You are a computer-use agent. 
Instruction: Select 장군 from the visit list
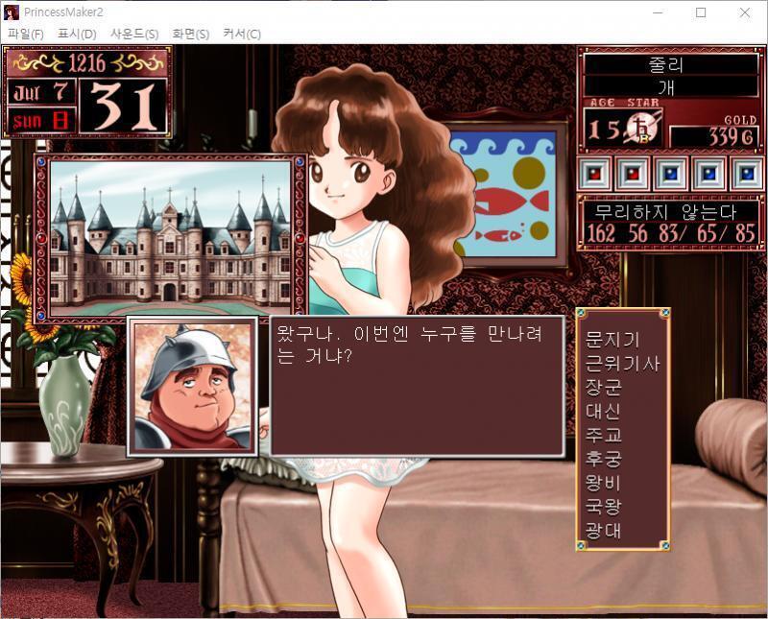point(604,388)
